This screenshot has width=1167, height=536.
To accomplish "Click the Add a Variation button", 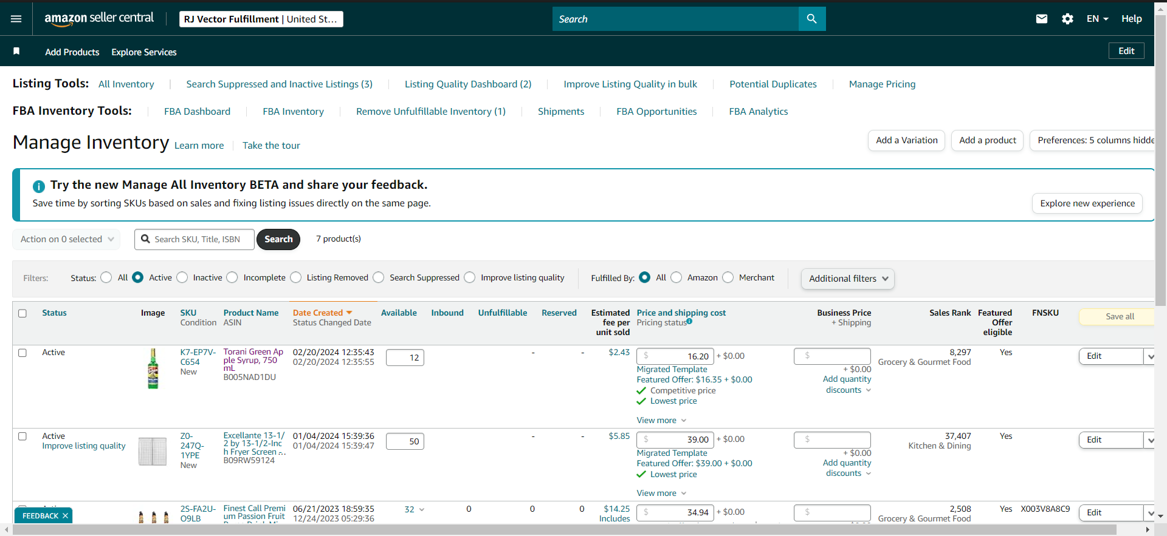I will [x=907, y=140].
